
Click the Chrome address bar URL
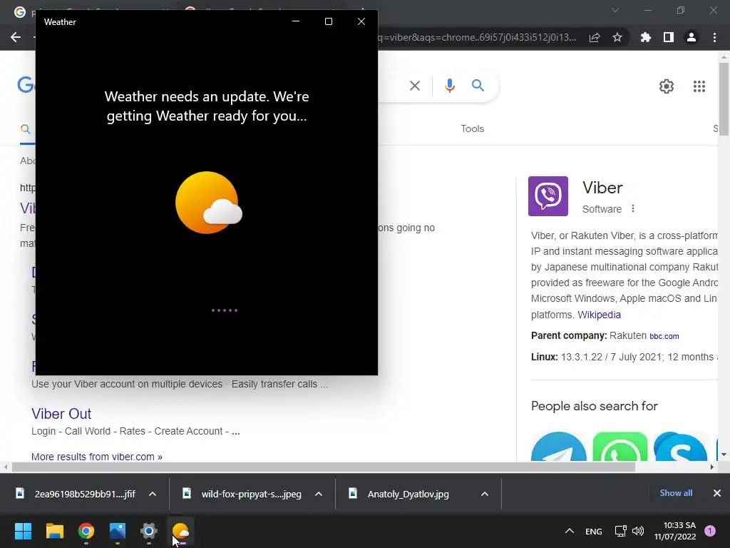(x=478, y=37)
